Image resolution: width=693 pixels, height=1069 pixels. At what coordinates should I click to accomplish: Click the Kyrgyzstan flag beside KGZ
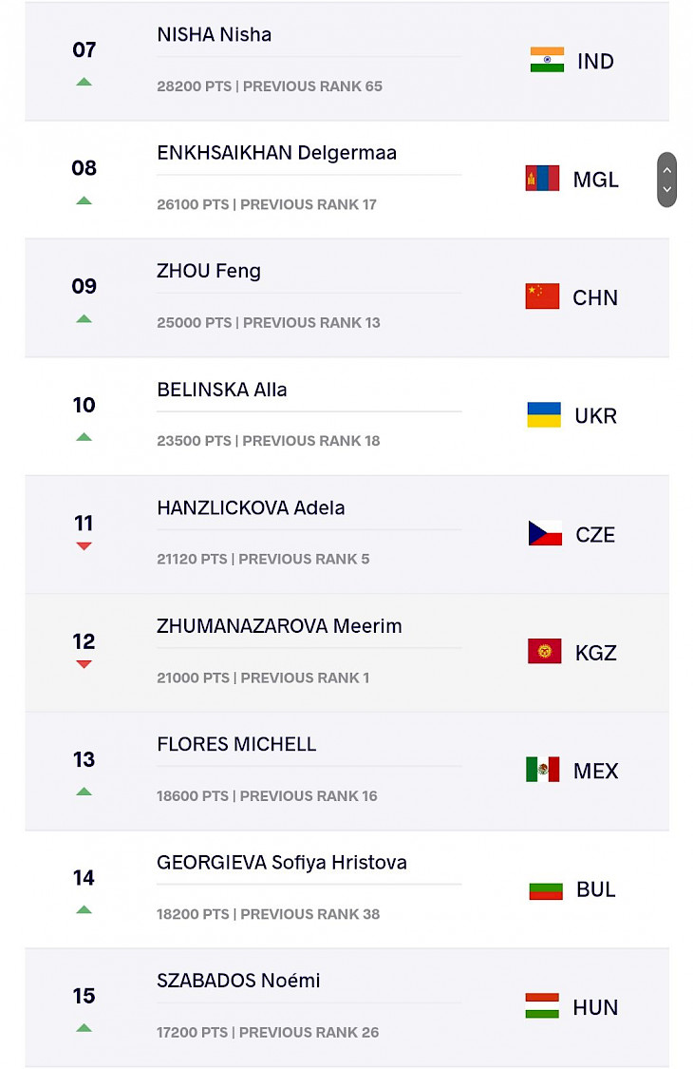(x=545, y=651)
